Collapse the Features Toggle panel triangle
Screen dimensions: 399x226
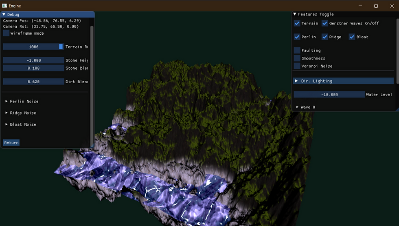click(295, 14)
